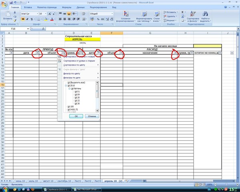Viewport: 240px width, 192px height.
Task: Click the AutoSum sigma icon
Action: point(182,12)
